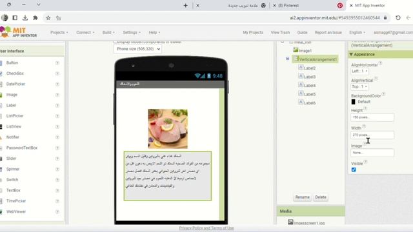Select Label4 in the components tree
The image size is (413, 232).
tap(310, 86)
